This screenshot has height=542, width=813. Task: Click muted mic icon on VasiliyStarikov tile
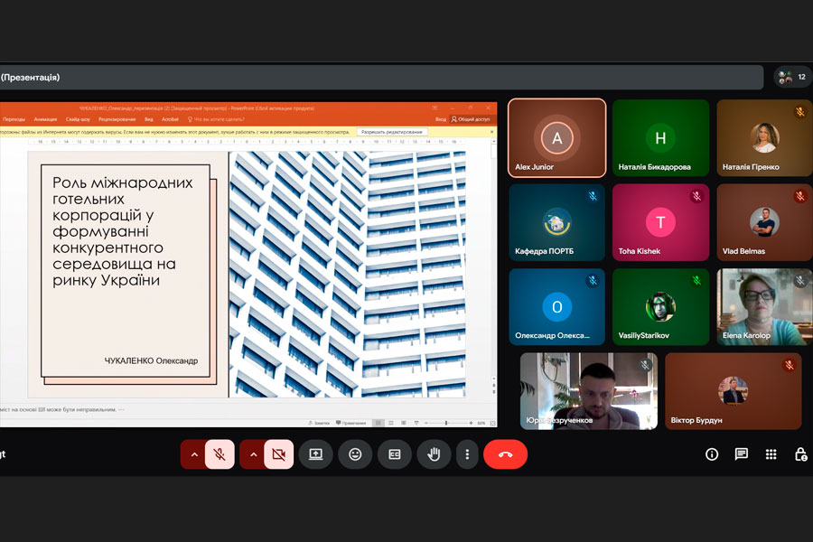click(x=696, y=281)
